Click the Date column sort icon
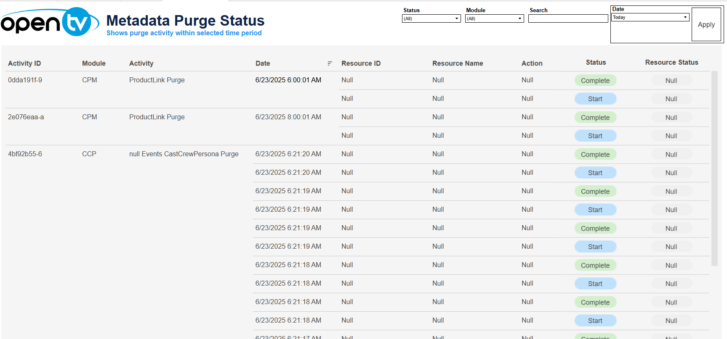Image resolution: width=727 pixels, height=339 pixels. (330, 63)
